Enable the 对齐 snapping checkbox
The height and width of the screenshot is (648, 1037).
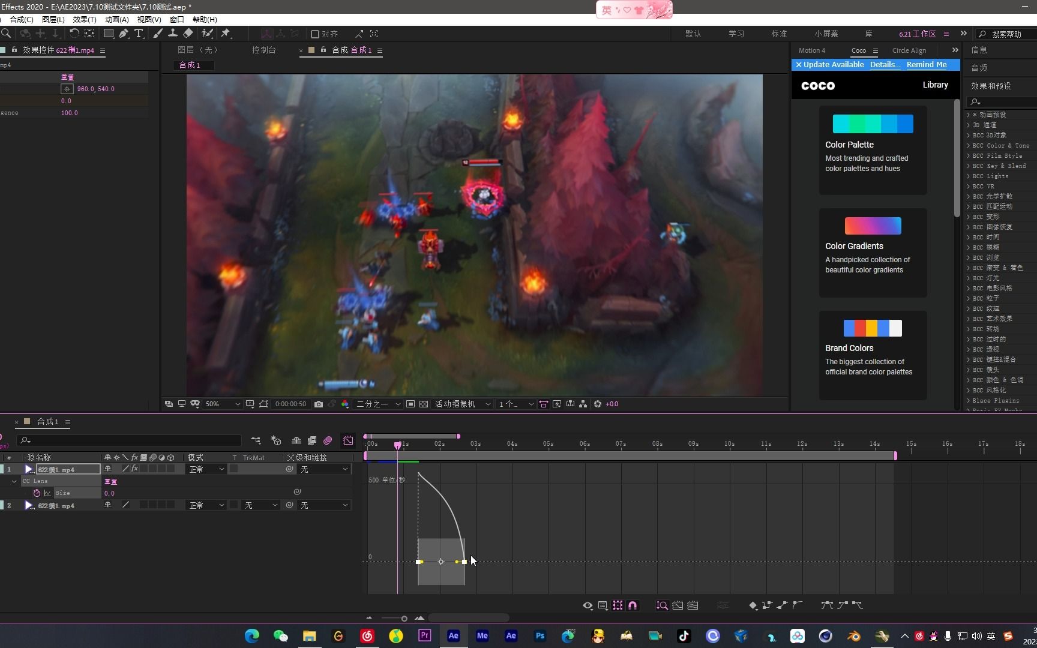coord(315,34)
